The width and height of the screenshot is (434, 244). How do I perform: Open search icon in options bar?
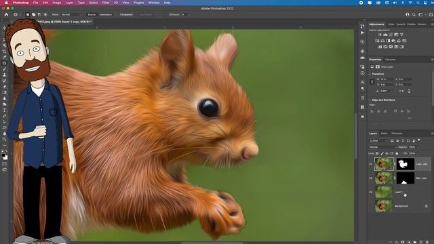pos(414,14)
